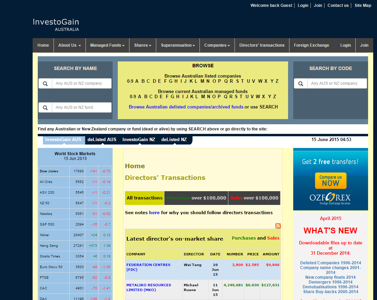Click Login in the main navigation bar
377x300 pixels.
[345, 45]
